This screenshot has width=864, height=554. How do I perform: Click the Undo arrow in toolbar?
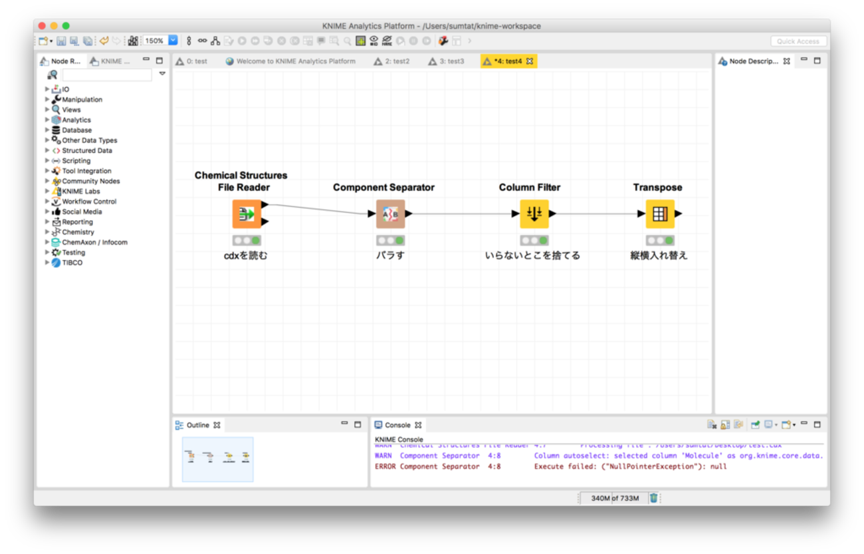(104, 41)
